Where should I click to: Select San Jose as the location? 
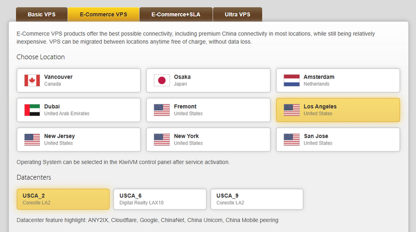click(338, 139)
